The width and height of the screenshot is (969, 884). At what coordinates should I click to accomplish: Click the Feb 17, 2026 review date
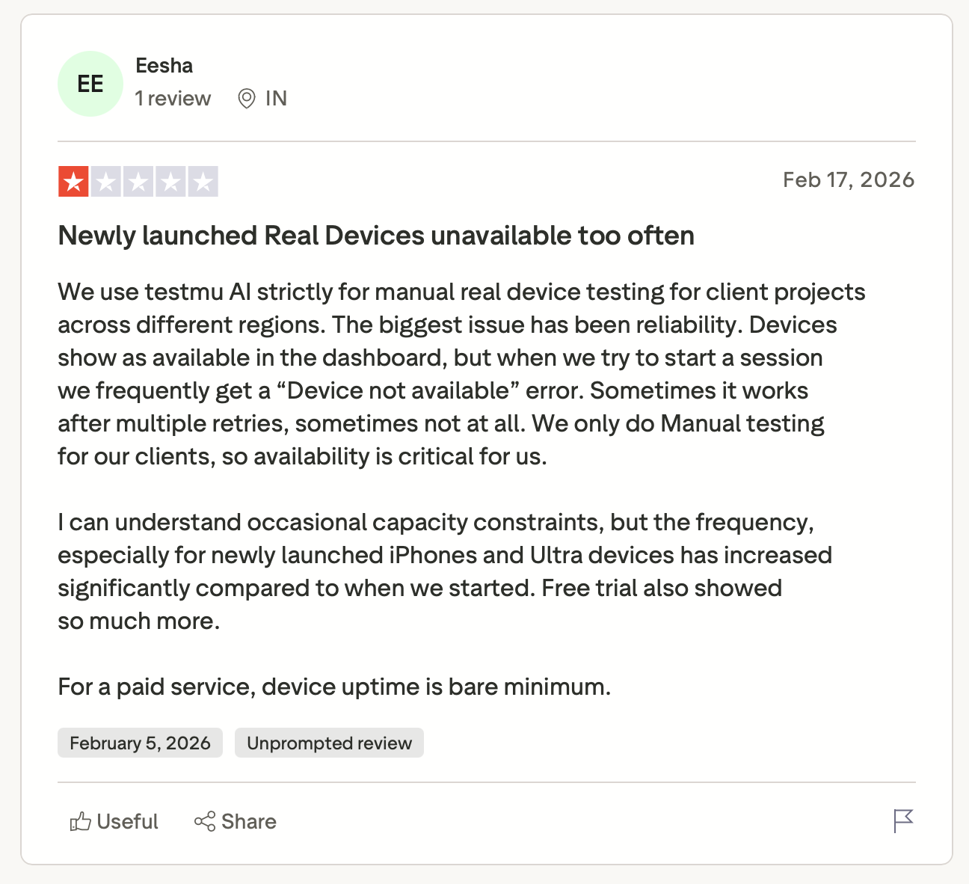tap(848, 180)
